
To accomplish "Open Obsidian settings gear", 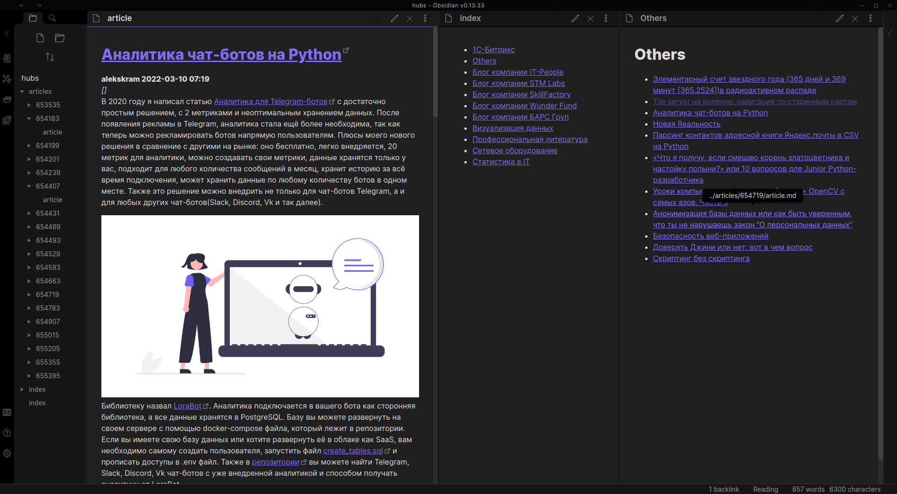I will (7, 453).
